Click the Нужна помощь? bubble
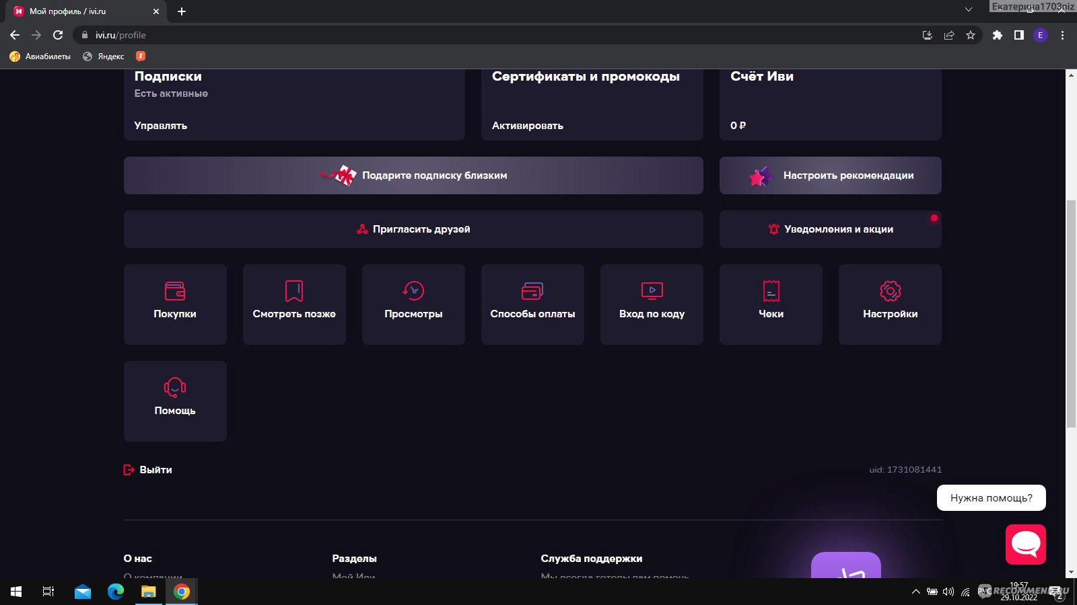Image resolution: width=1077 pixels, height=605 pixels. [992, 497]
